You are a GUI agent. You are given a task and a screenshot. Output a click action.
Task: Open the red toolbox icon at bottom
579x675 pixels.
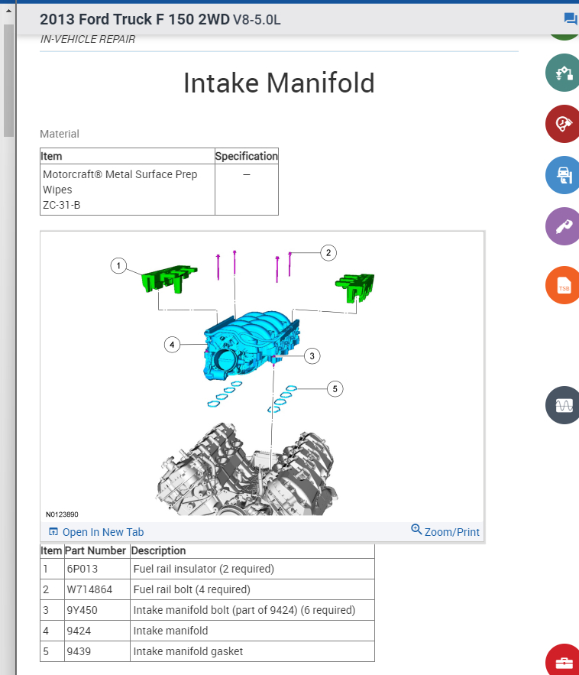tap(563, 660)
